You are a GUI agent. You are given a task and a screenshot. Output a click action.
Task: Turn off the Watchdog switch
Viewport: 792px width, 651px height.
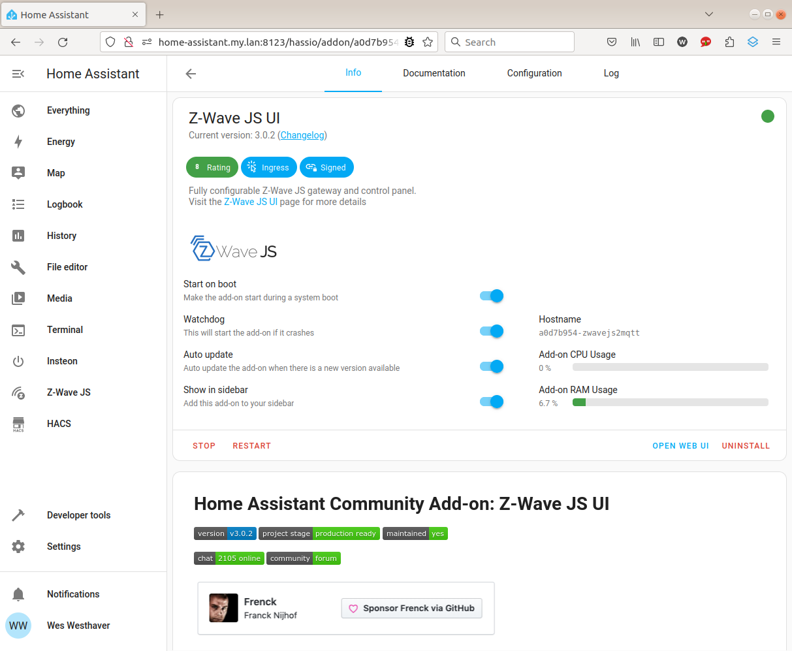click(492, 331)
